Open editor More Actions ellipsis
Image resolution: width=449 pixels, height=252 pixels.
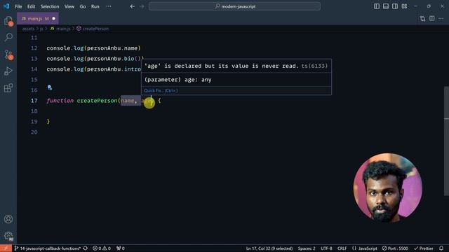[441, 19]
